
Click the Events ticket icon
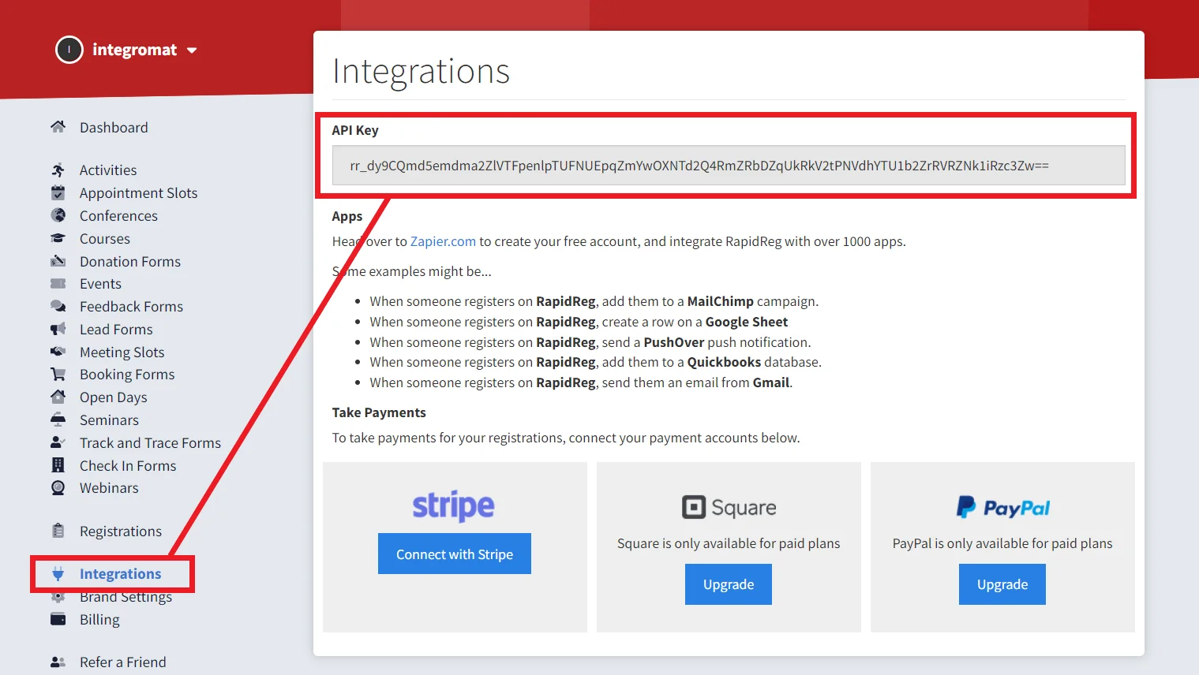pos(58,283)
